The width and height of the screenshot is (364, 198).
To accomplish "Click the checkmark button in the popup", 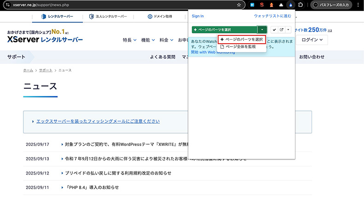I will point(274,29).
